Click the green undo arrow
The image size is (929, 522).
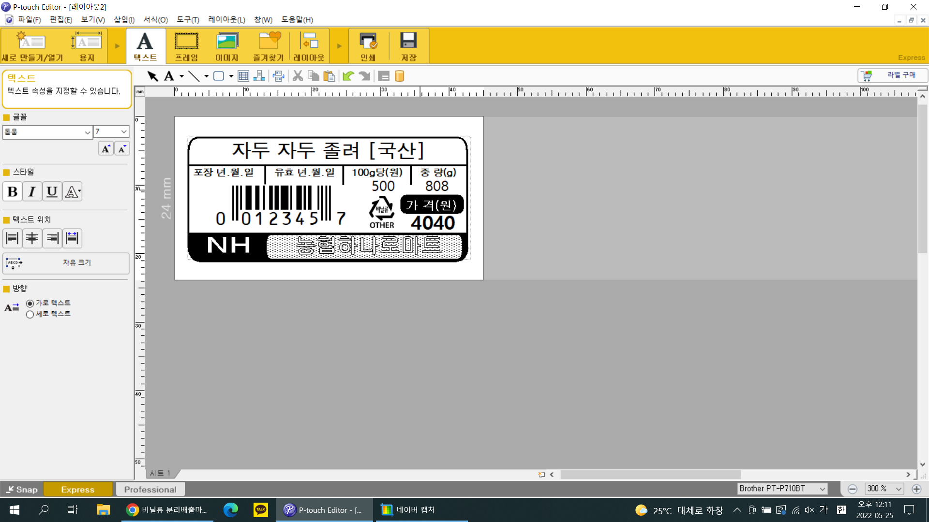348,76
